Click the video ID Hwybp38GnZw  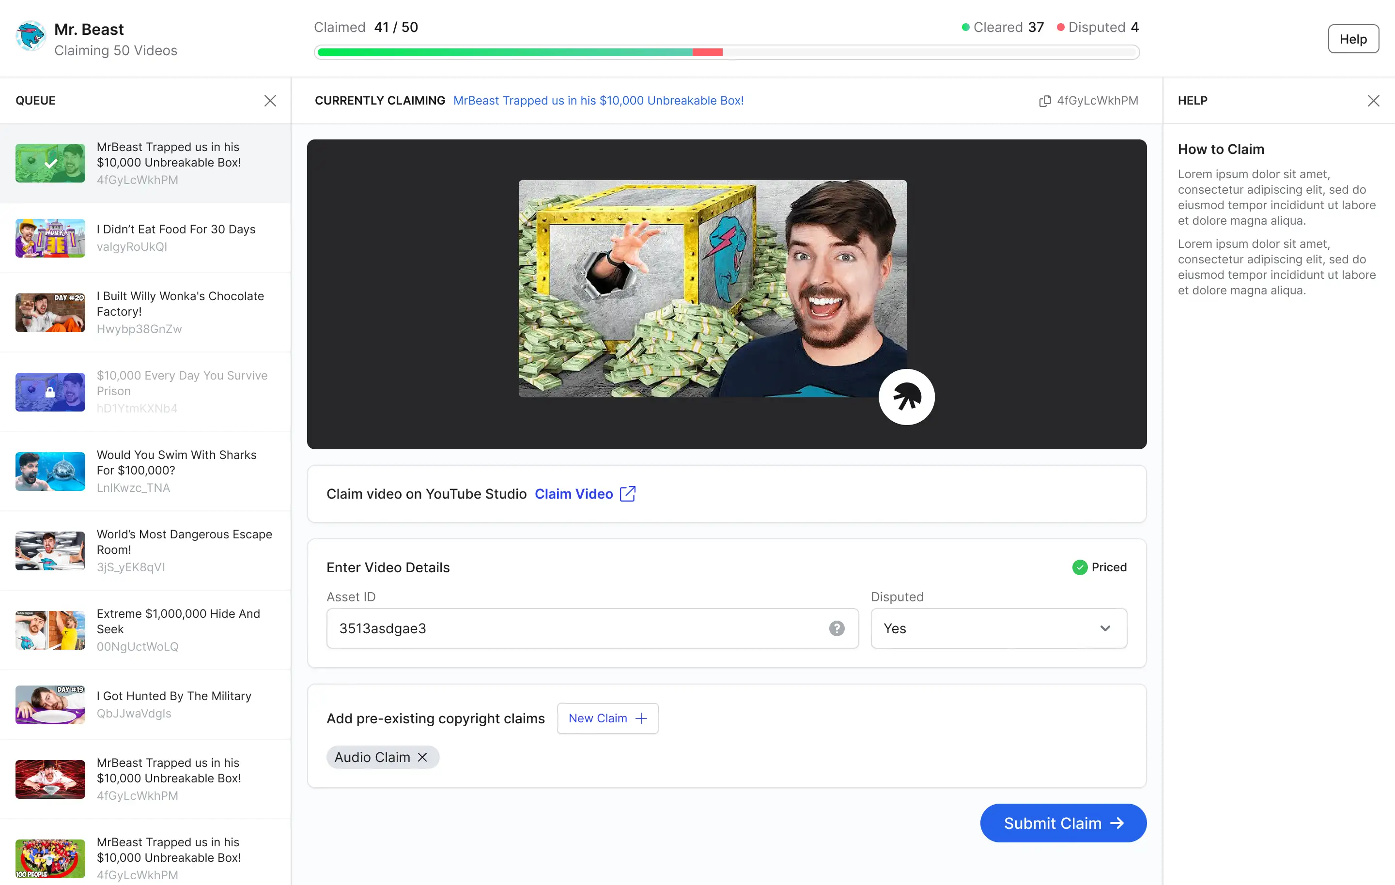[139, 330]
